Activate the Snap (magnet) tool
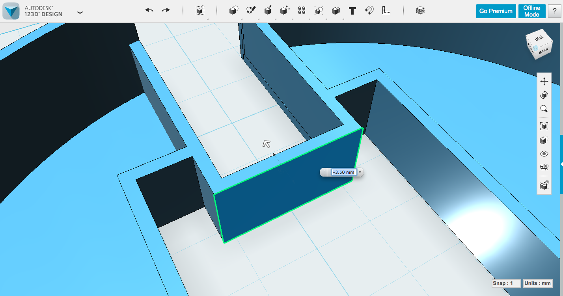The height and width of the screenshot is (296, 563). [369, 11]
